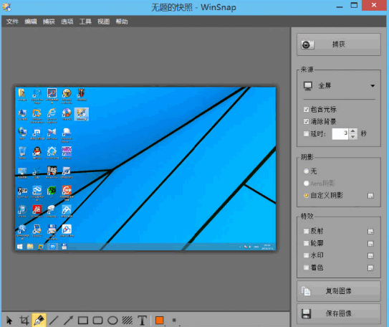This screenshot has width=389, height=327.
Task: Select the 自定义阴影 radio option
Action: click(306, 195)
